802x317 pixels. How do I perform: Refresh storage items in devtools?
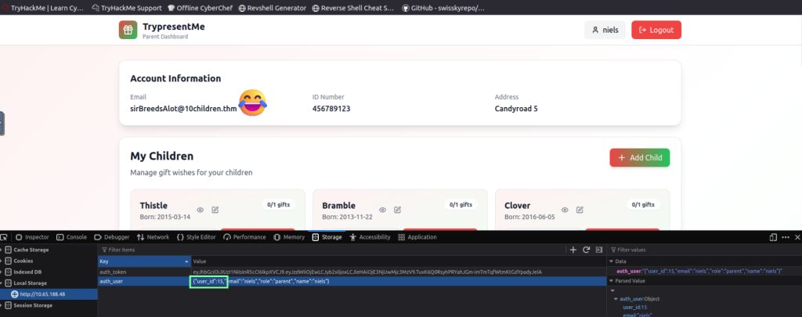coord(586,249)
